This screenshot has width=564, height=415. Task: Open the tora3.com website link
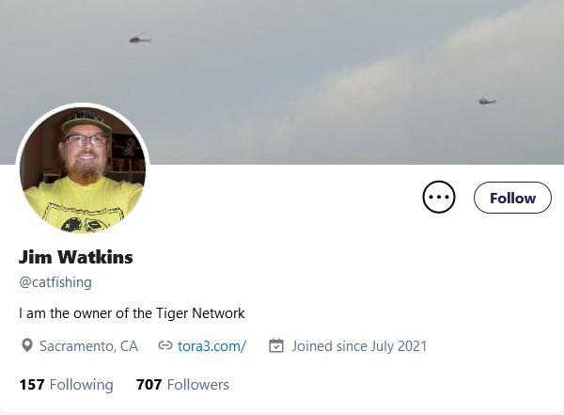click(x=211, y=346)
